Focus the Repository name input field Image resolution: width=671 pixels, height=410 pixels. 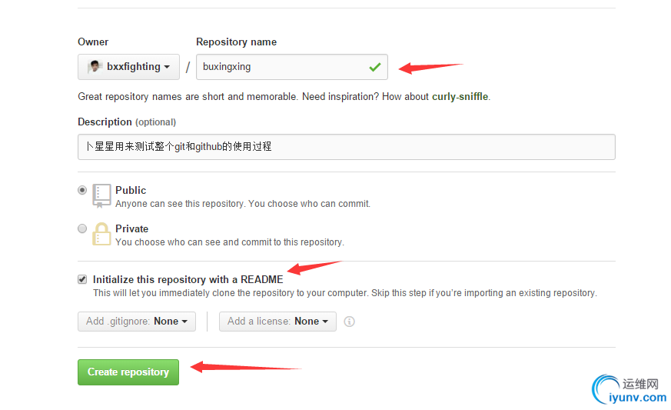pos(292,67)
